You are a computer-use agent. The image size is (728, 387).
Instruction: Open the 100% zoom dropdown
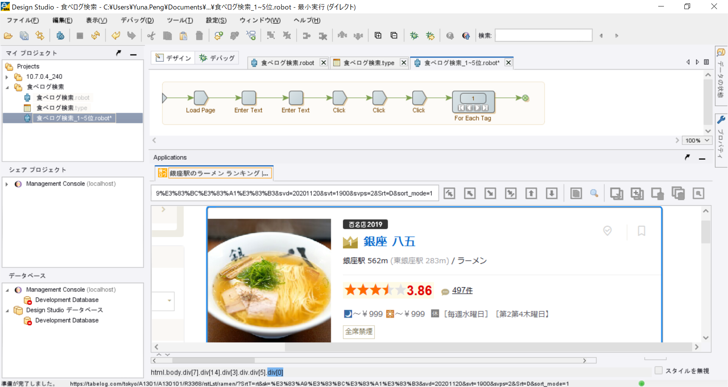(697, 140)
